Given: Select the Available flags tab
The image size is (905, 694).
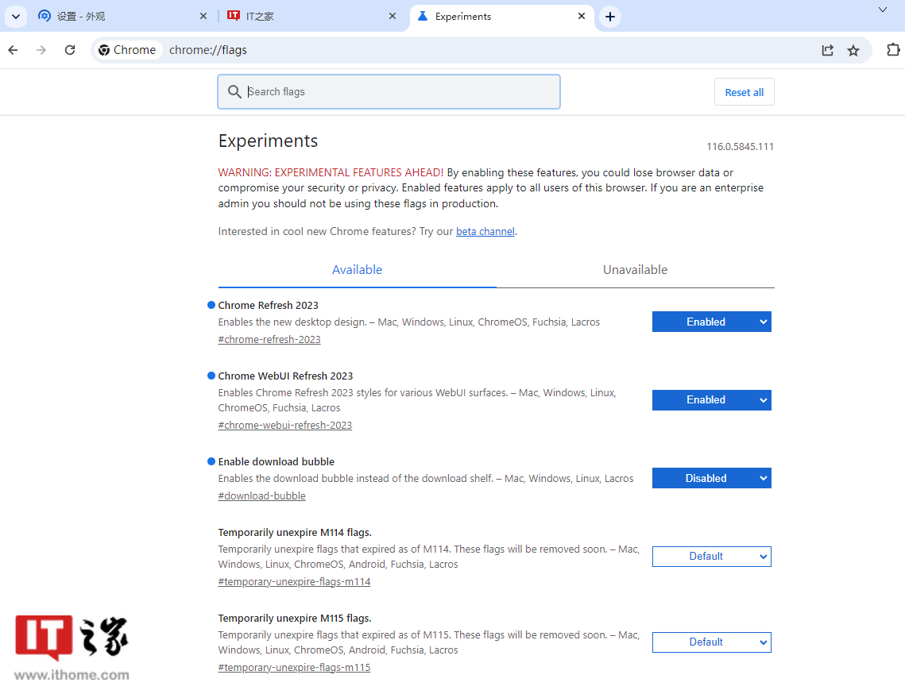Looking at the screenshot, I should (358, 270).
